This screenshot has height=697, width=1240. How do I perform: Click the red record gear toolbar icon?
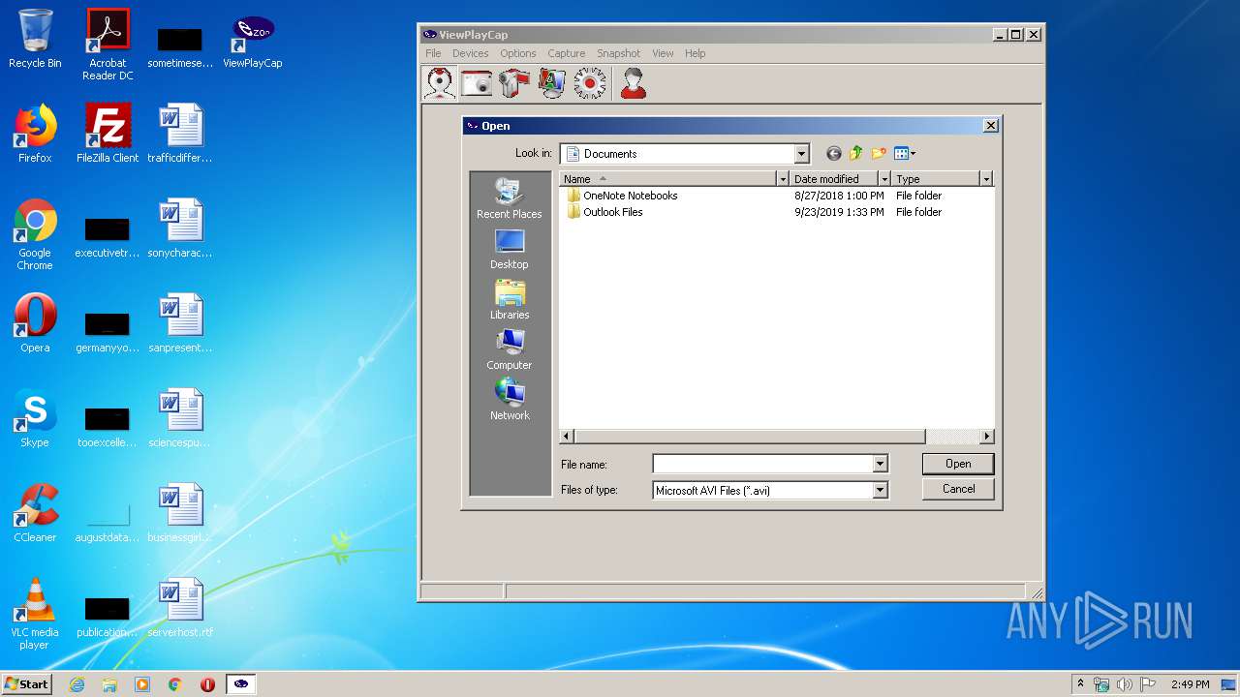[x=589, y=83]
